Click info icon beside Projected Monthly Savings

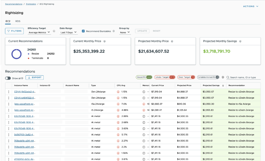pos(240,41)
